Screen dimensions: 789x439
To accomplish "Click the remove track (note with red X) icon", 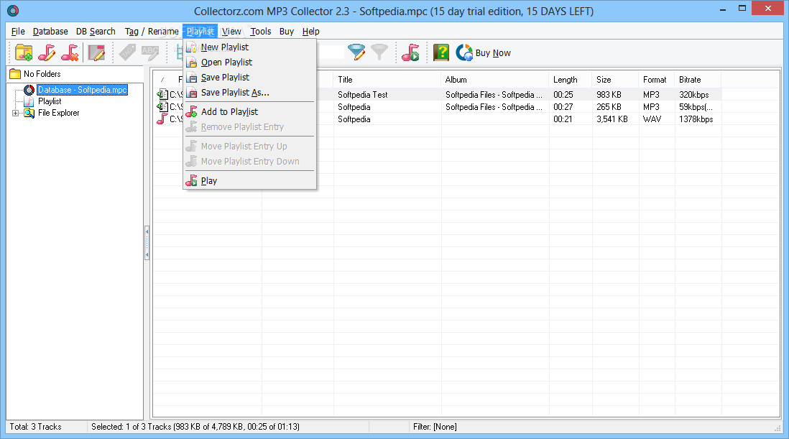I will tap(70, 52).
